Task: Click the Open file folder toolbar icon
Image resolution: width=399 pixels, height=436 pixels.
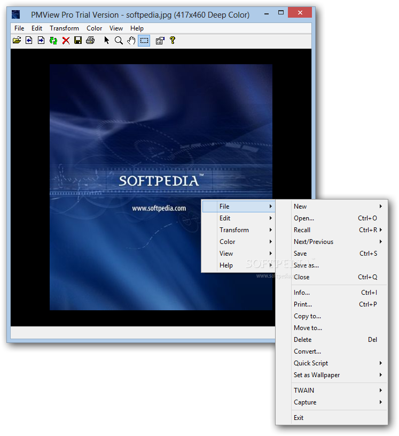Action: click(x=17, y=41)
